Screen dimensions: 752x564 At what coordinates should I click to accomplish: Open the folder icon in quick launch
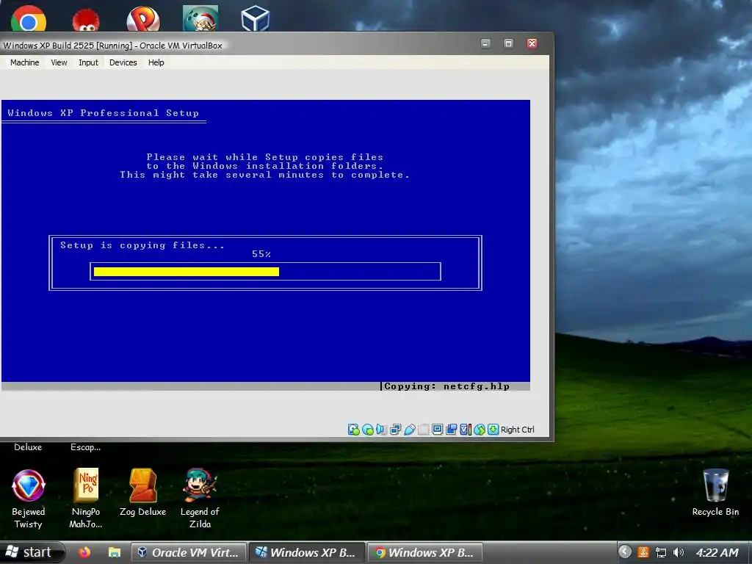pyautogui.click(x=114, y=552)
